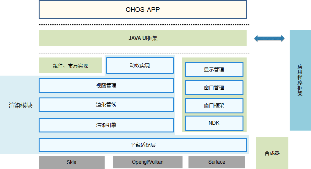The image size is (311, 169).
Task: Select the gray Surface block
Action: 217,162
